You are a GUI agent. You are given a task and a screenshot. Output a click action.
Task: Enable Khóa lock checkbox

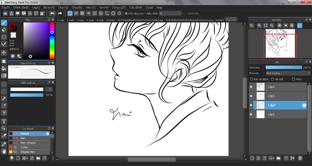tap(293, 79)
